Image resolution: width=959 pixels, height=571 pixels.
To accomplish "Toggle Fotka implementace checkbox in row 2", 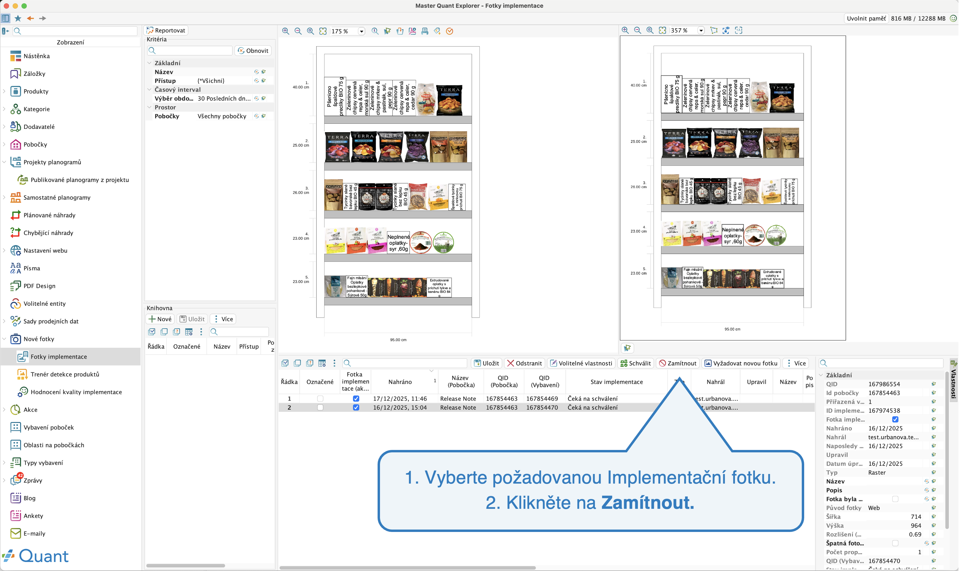I will click(x=356, y=408).
